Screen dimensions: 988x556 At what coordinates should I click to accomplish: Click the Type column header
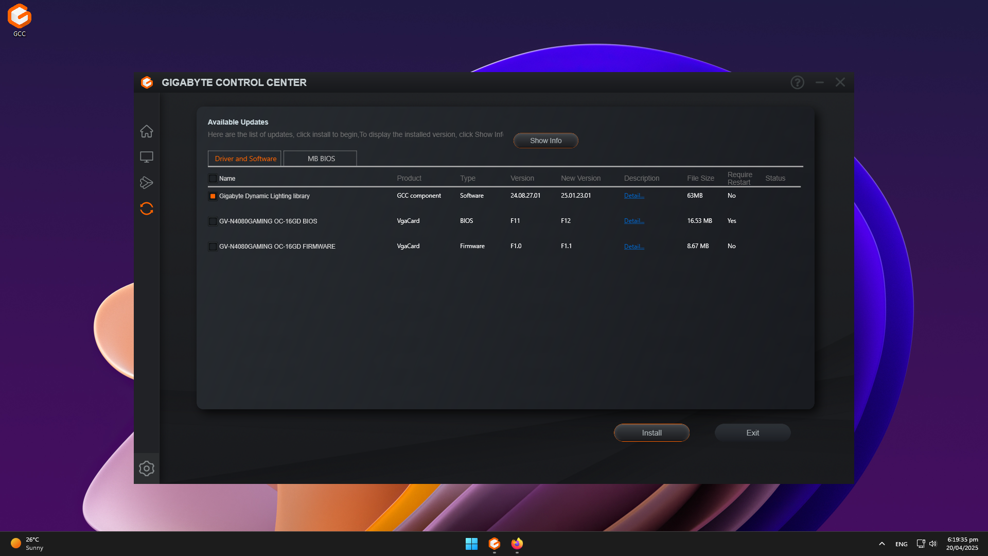pyautogui.click(x=467, y=178)
